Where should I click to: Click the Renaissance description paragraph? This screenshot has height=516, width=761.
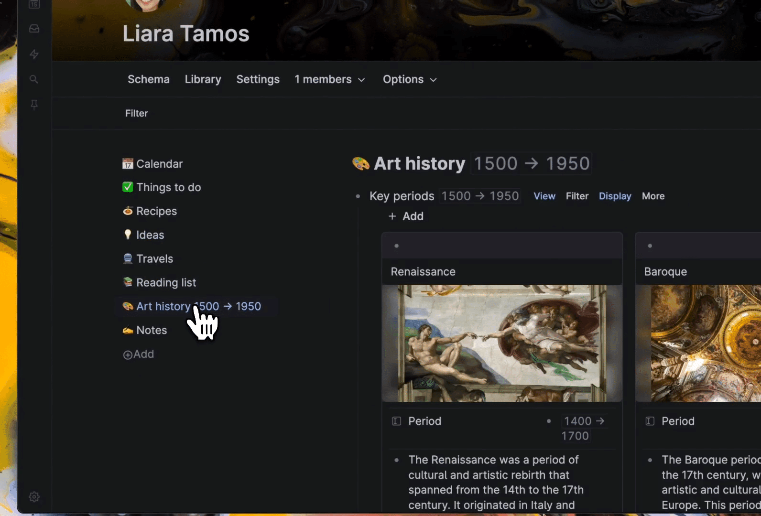click(x=496, y=483)
